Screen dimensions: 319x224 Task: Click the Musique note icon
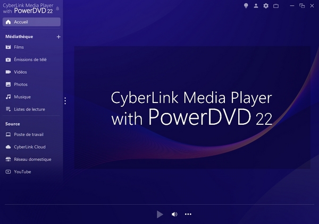(8, 97)
